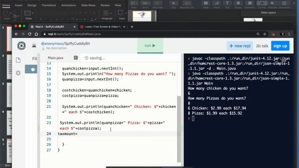The height and width of the screenshot is (168, 299).
Task: Click the browser address bar URL
Action: coord(74,34)
